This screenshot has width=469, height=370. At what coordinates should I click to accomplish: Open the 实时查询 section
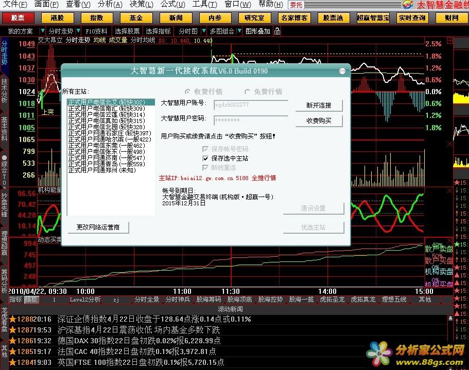(x=412, y=18)
